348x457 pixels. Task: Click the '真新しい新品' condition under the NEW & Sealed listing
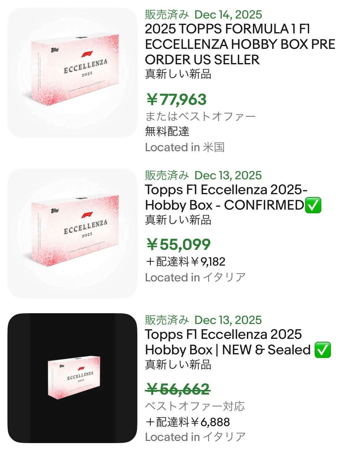coord(178,365)
